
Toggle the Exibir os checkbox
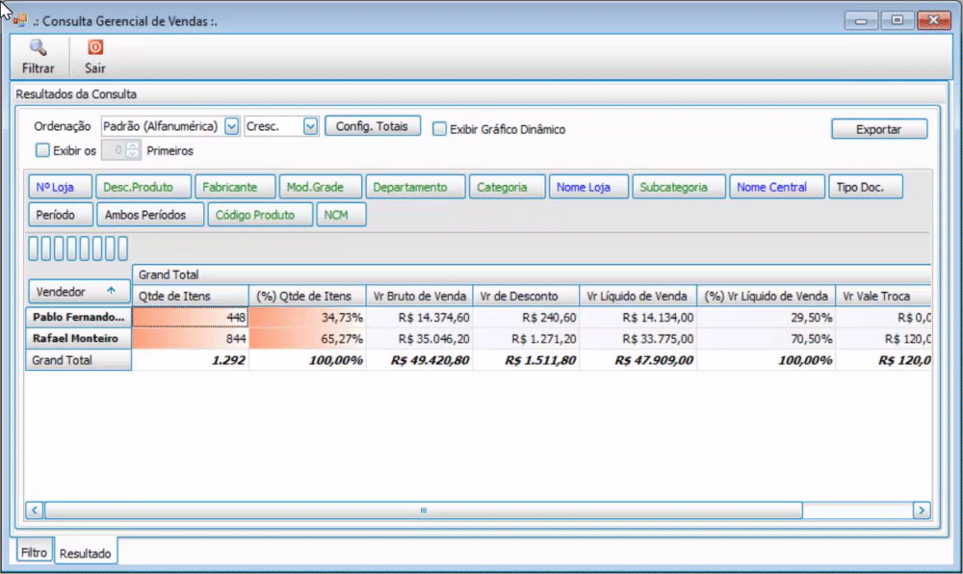tap(42, 150)
